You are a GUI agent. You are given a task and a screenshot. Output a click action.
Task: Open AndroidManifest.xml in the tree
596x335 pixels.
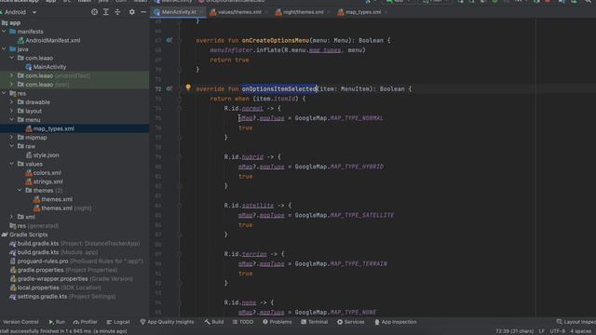click(x=52, y=40)
